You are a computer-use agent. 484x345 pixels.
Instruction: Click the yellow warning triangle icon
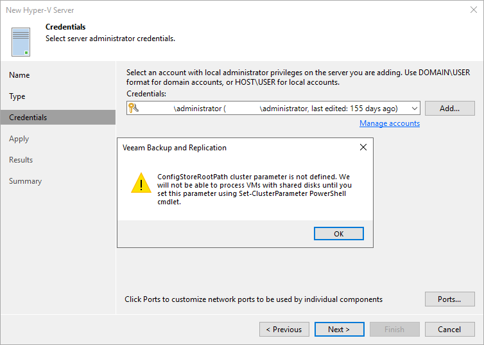tap(141, 183)
